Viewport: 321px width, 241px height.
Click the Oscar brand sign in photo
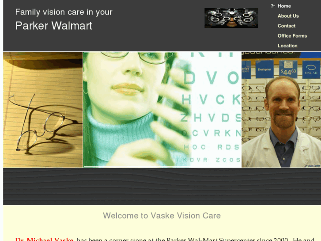click(x=311, y=69)
